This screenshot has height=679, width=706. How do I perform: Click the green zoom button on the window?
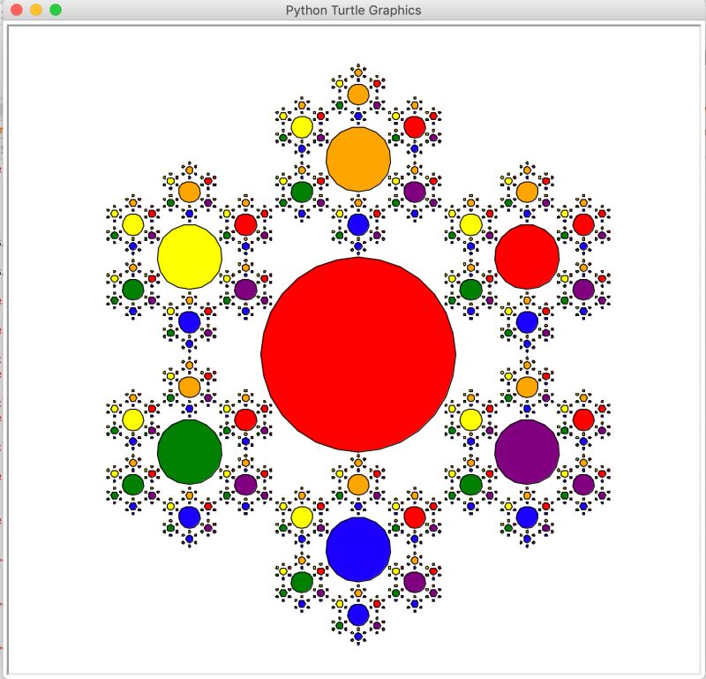click(x=53, y=10)
